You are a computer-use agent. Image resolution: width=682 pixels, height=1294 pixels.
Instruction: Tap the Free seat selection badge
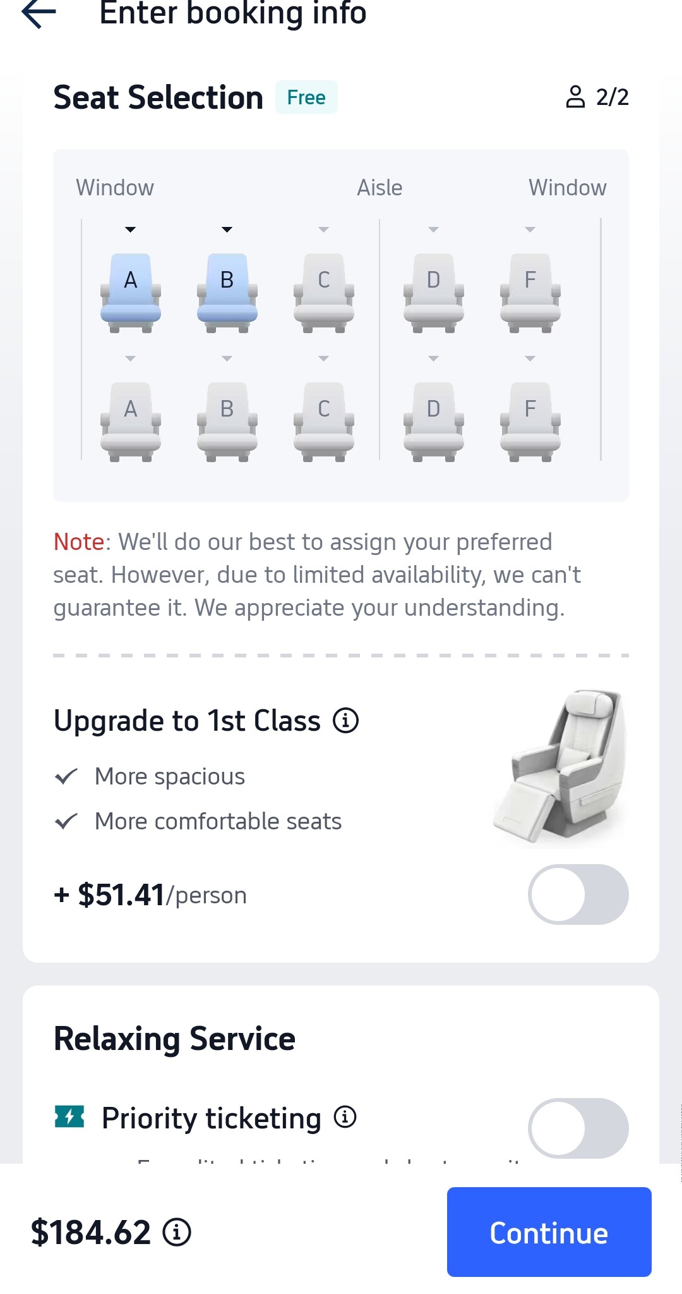[x=306, y=97]
